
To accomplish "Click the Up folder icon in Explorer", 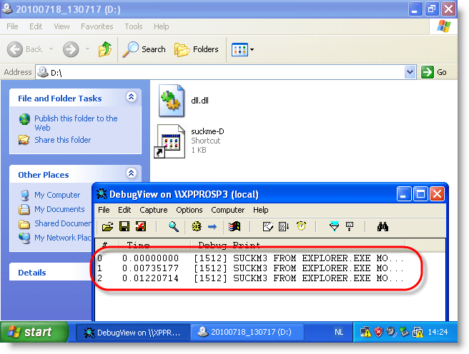I will tap(105, 49).
